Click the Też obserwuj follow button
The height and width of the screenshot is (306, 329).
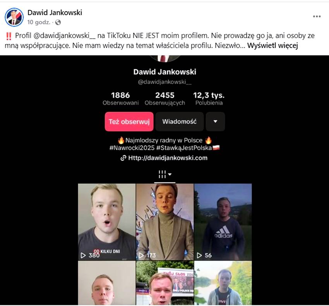pyautogui.click(x=129, y=121)
